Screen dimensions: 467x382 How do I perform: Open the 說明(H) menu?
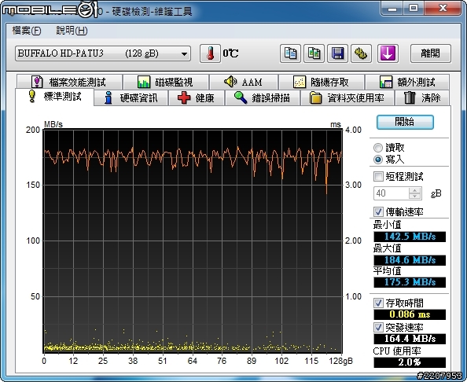(x=72, y=31)
